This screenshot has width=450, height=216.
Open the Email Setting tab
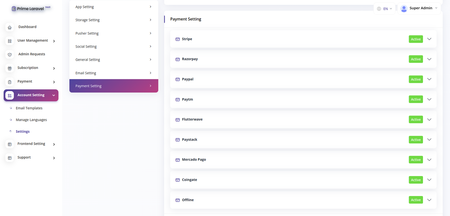[114, 73]
